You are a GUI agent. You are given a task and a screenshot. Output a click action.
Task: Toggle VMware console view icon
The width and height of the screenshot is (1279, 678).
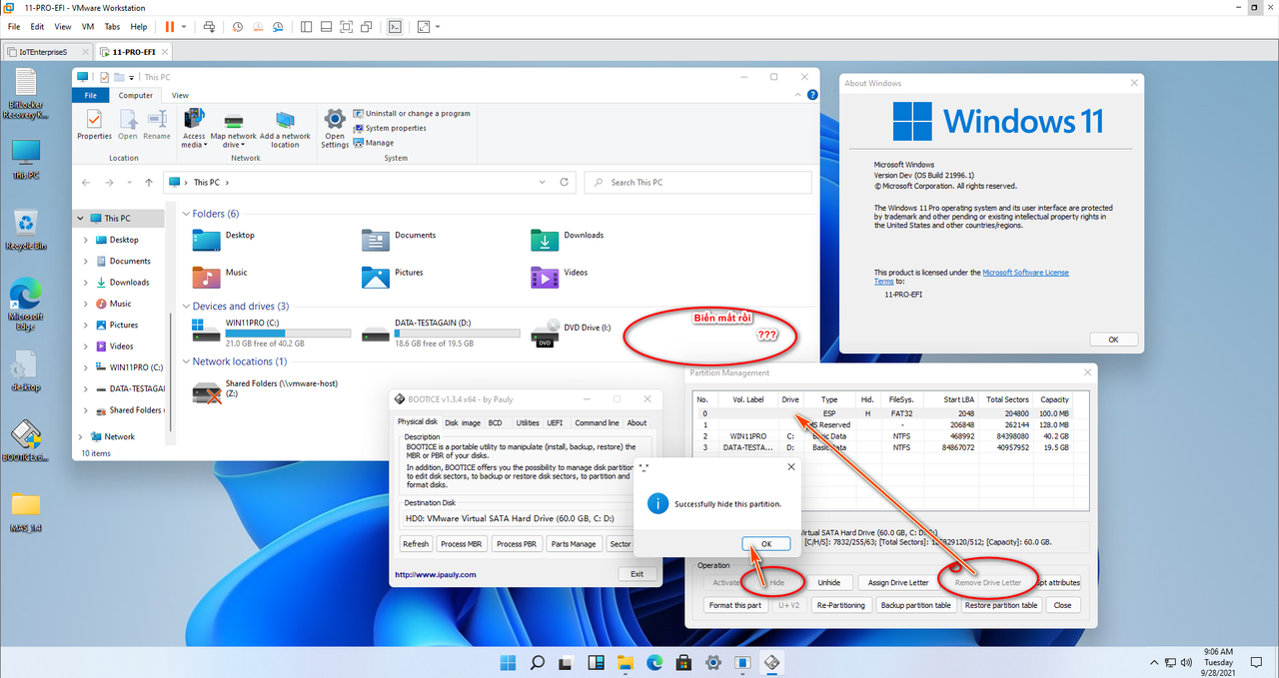point(395,26)
